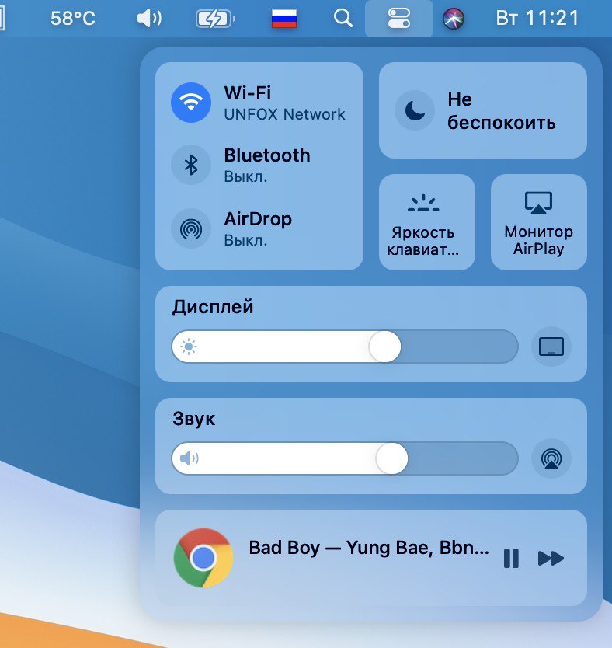Screen dimensions: 612x648
Task: Click the 58°C temperature indicator
Action: pyautogui.click(x=73, y=18)
